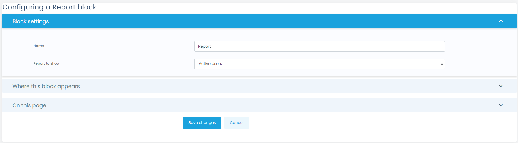Click the Block settings header title
This screenshot has width=518, height=143.
tap(31, 21)
